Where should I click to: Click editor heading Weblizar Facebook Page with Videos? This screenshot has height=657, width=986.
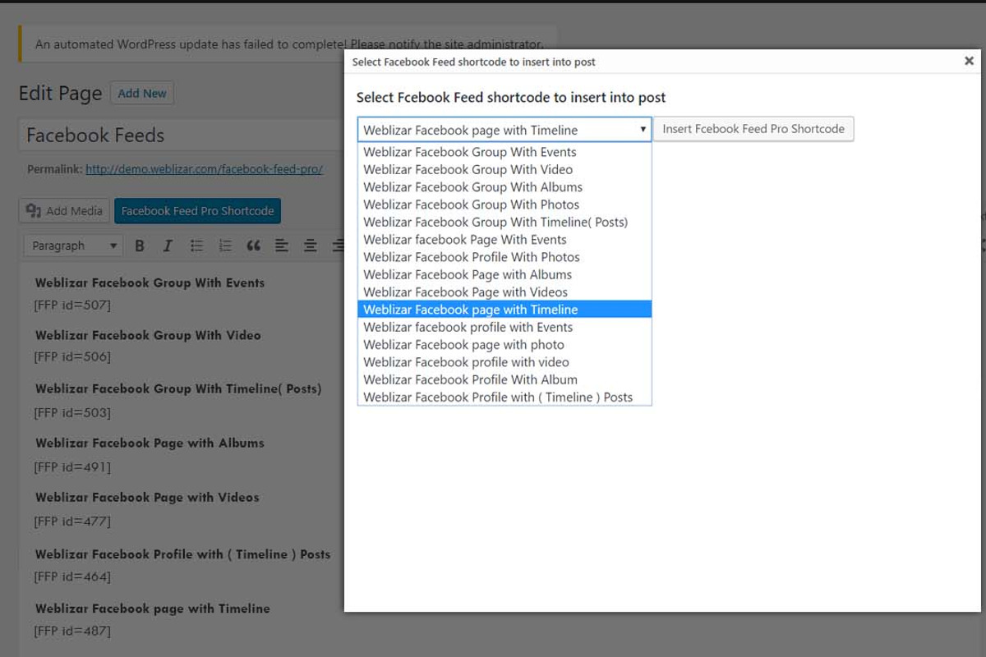pyautogui.click(x=147, y=497)
